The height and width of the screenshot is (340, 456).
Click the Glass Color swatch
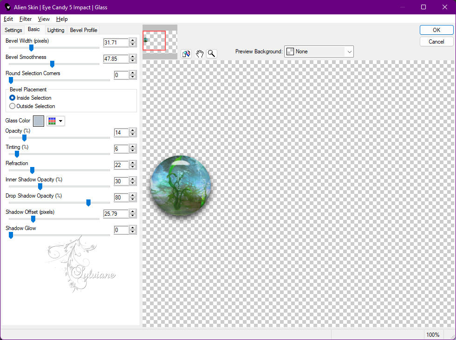tap(39, 121)
